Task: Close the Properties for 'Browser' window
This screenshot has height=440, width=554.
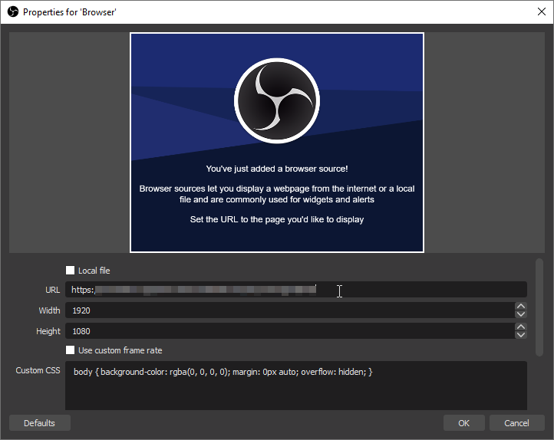Action: [x=541, y=11]
